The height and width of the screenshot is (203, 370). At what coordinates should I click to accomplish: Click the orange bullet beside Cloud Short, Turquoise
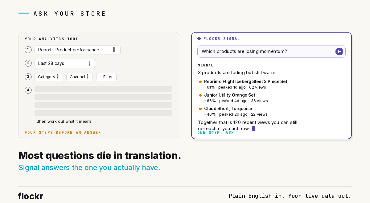pyautogui.click(x=200, y=109)
